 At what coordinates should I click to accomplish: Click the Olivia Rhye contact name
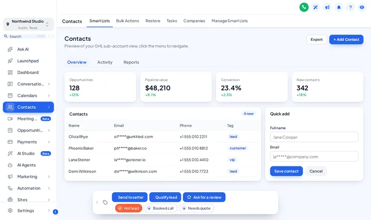pos(78,137)
